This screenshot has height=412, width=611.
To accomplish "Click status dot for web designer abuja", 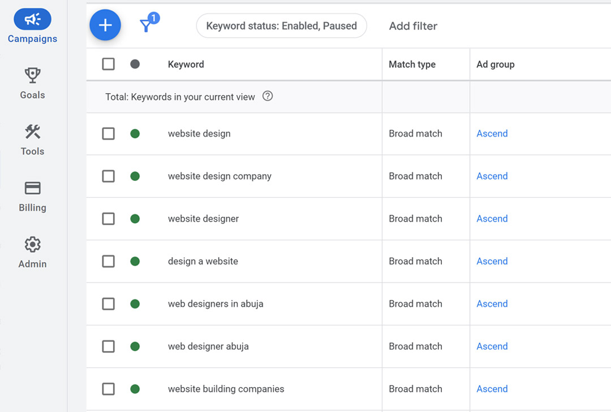I will tap(135, 346).
